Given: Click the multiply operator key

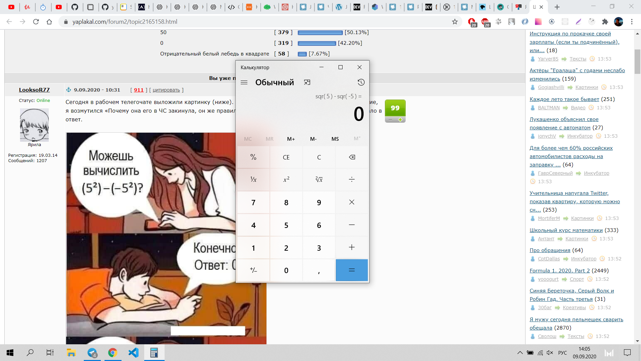Looking at the screenshot, I should pos(352,202).
